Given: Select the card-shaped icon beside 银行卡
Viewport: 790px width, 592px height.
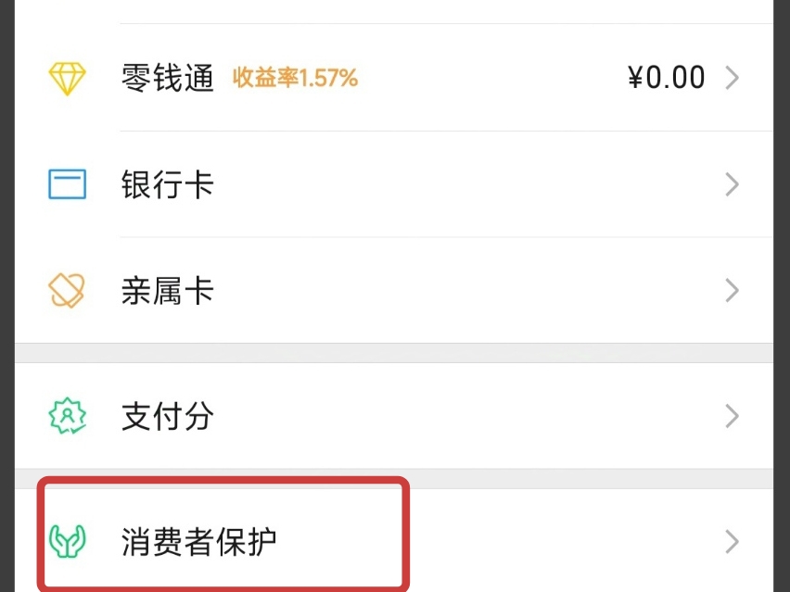Looking at the screenshot, I should click(65, 184).
